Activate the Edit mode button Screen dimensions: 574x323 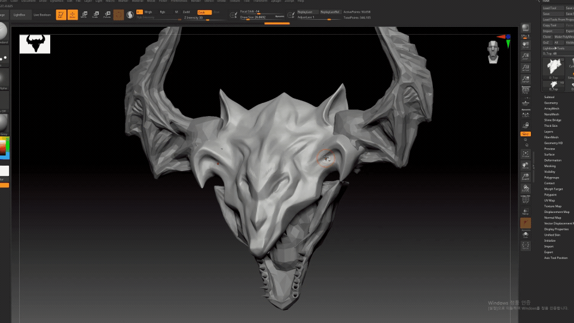[61, 15]
